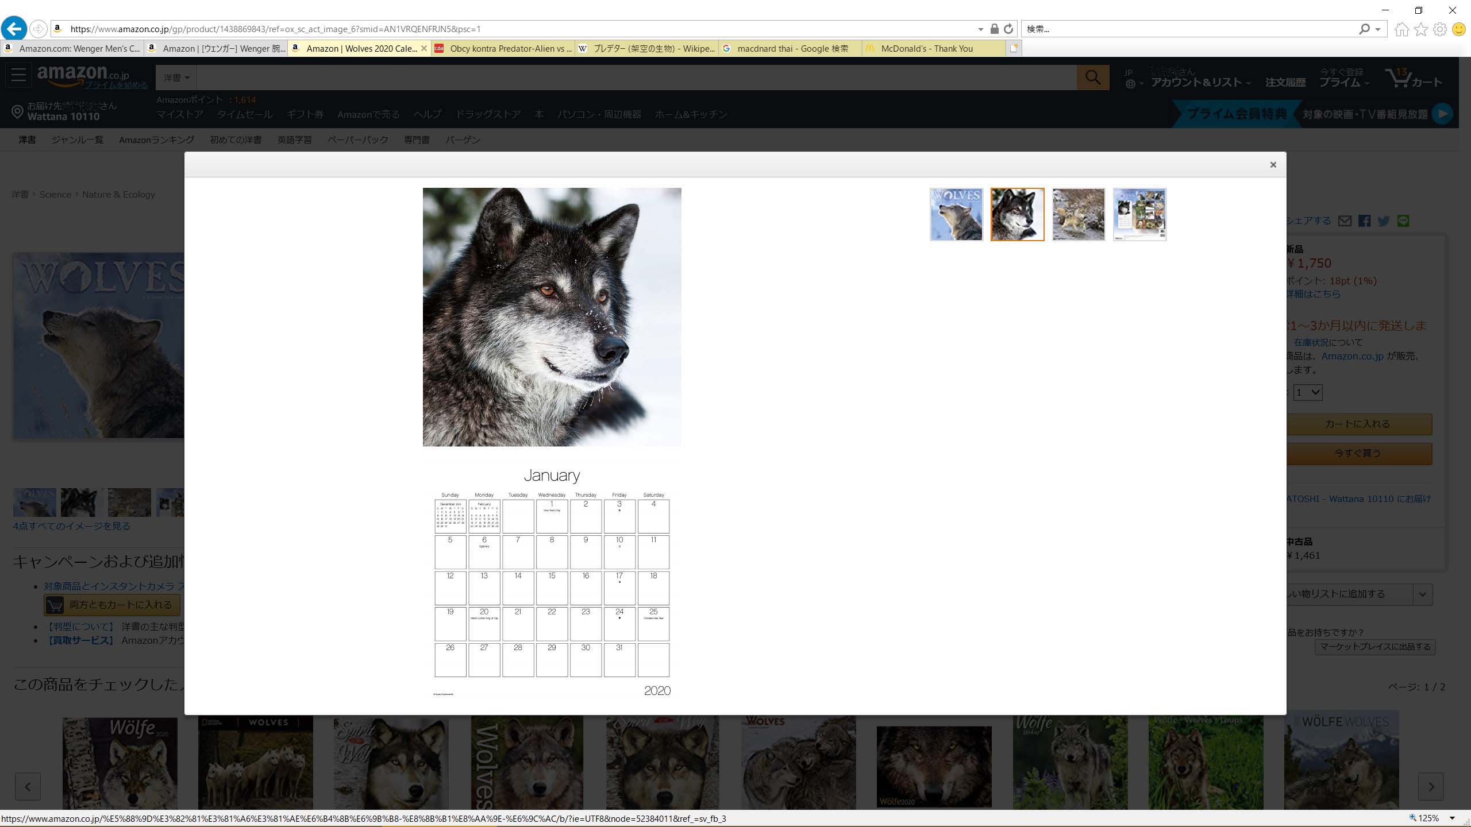
Task: Switch to プレデター Wikipedia tab
Action: [646, 48]
